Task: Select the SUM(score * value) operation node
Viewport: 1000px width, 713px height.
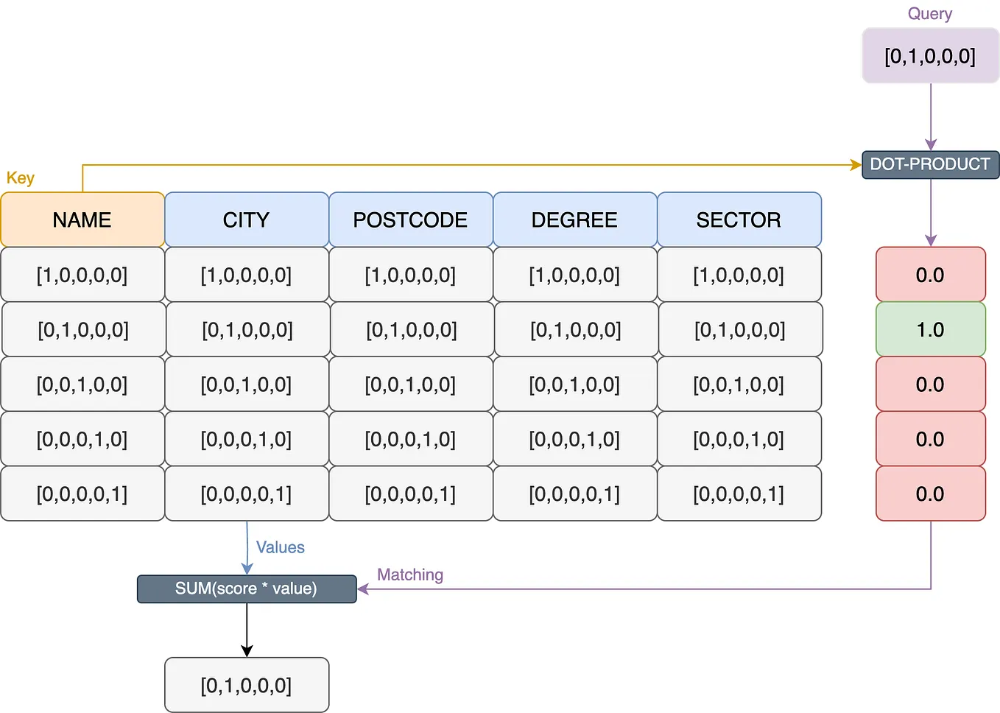Action: click(246, 589)
